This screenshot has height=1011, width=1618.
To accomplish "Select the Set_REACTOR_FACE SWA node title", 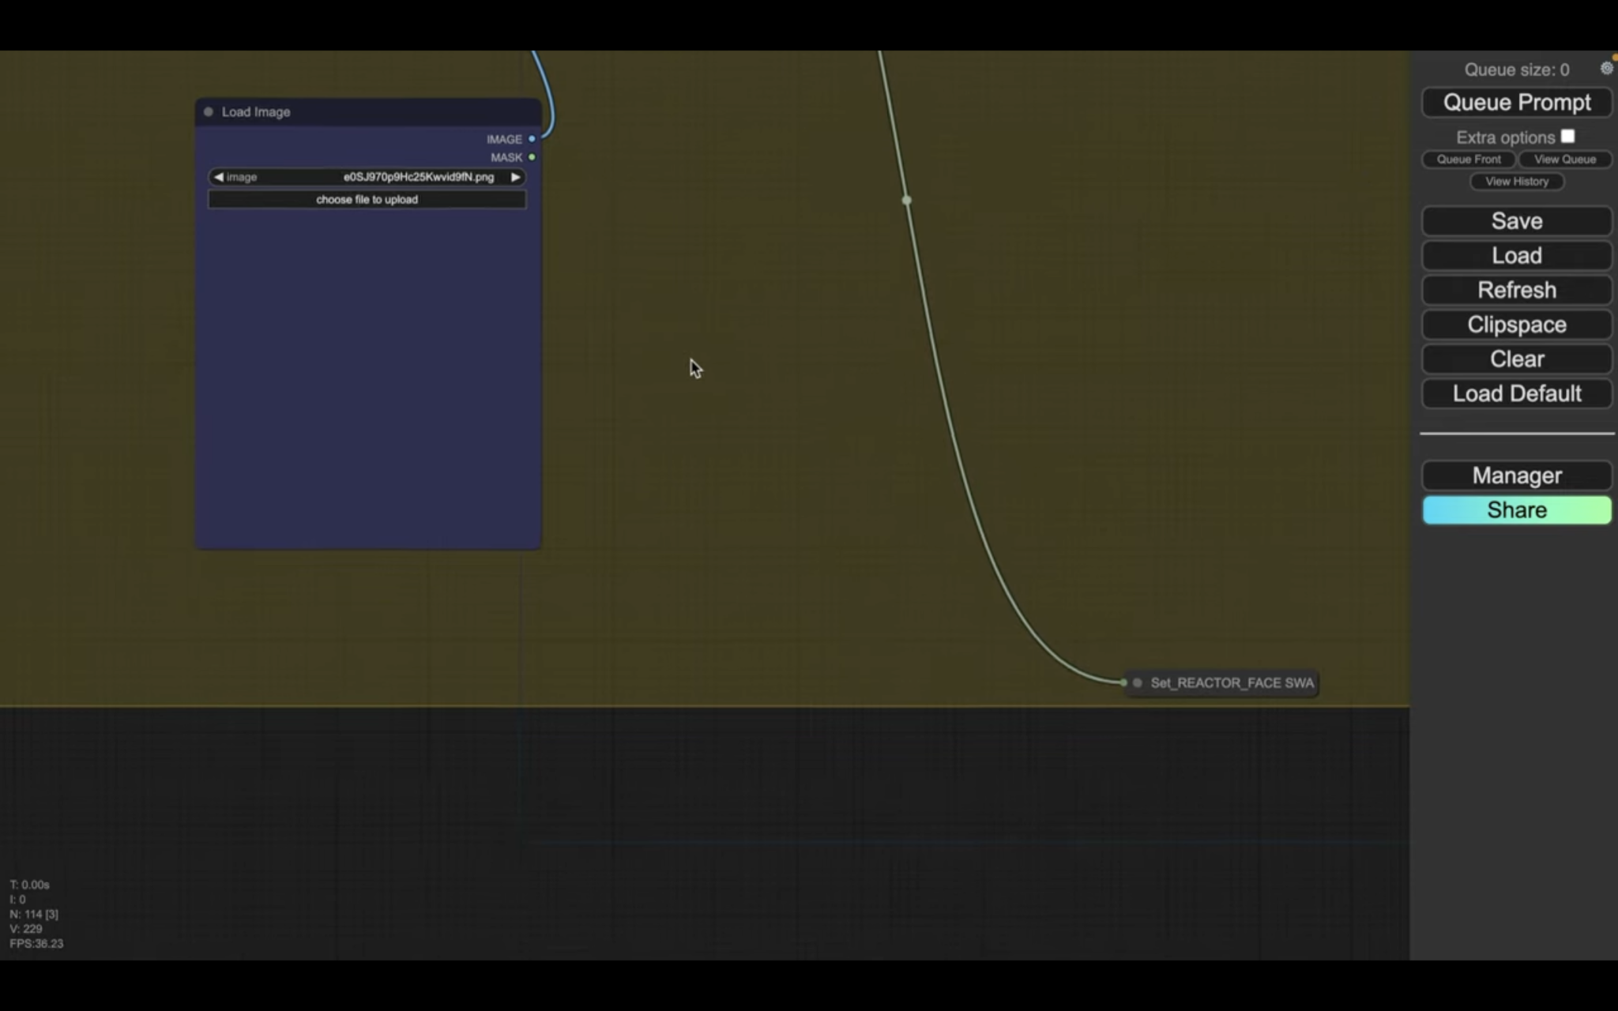I will [x=1231, y=683].
